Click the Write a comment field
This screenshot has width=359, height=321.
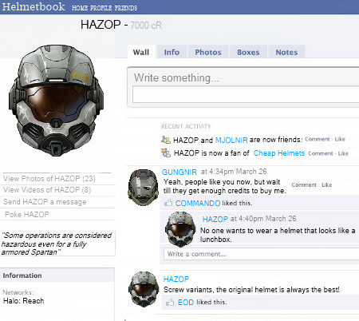(261, 254)
